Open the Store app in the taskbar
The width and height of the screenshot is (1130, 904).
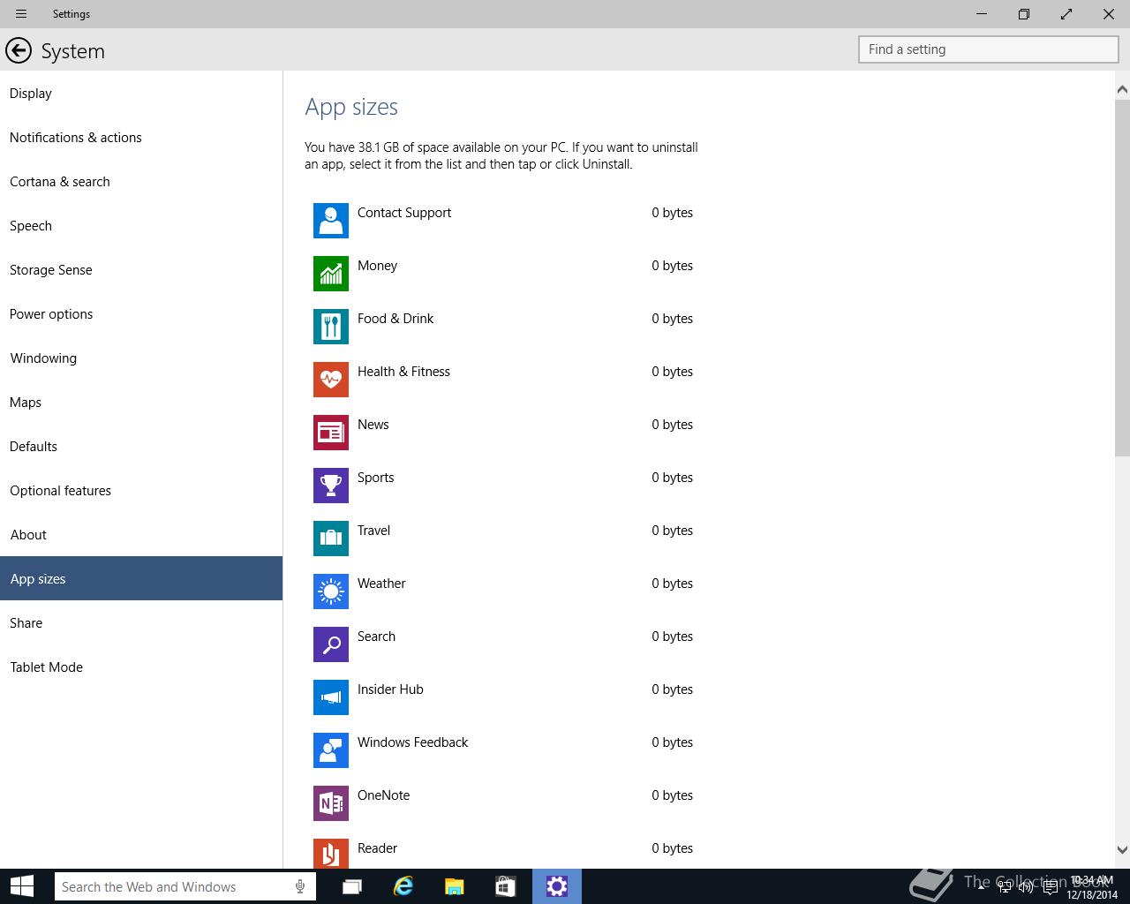point(505,886)
